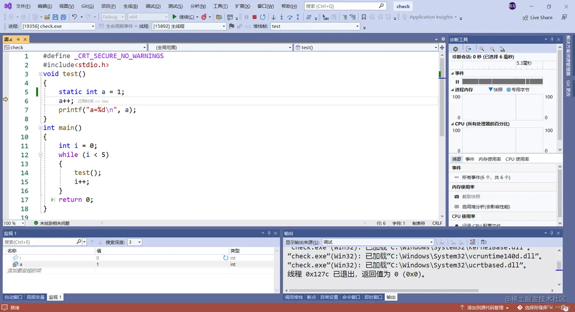Click the Undo arrow icon
575x312 pixels.
(x=75, y=17)
